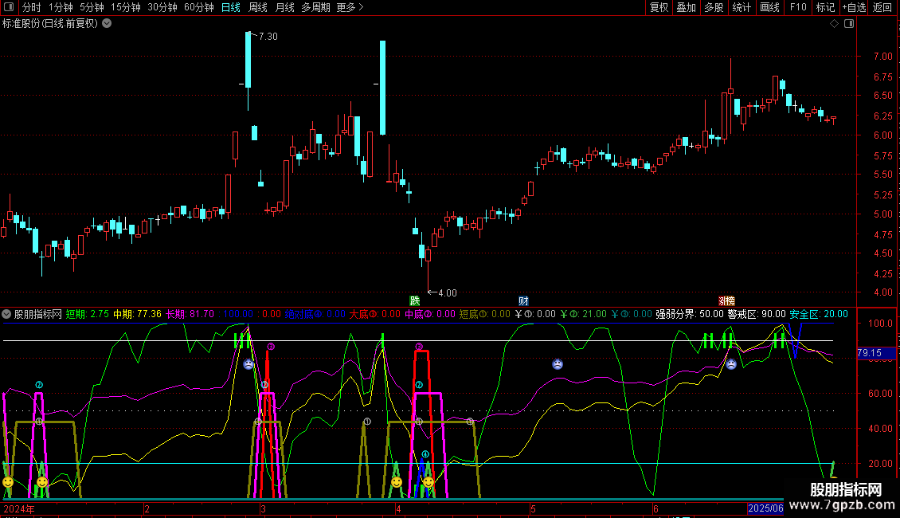Switch to the 周线 weekly chart tab
Screen dimensions: 900x518
[258, 8]
